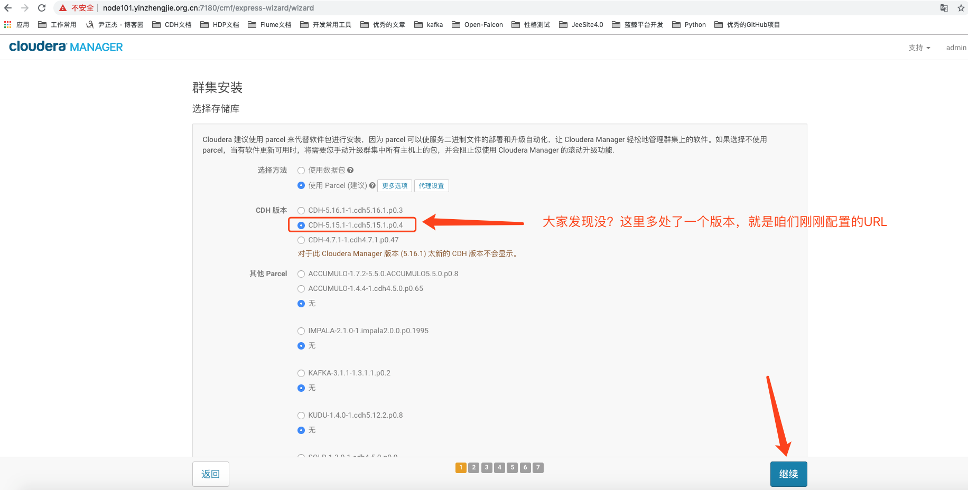Go to wizard step 6

coord(525,467)
